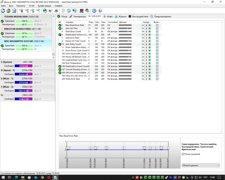This screenshot has height=180, width=225.
Task: Open Edge browser from the taskbar
Action: coord(16,177)
